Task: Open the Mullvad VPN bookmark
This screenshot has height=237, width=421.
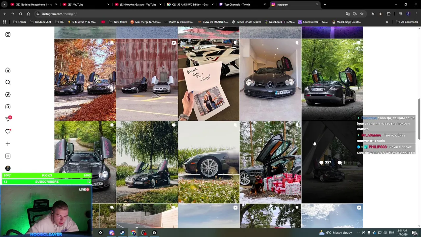Action: pos(82,22)
